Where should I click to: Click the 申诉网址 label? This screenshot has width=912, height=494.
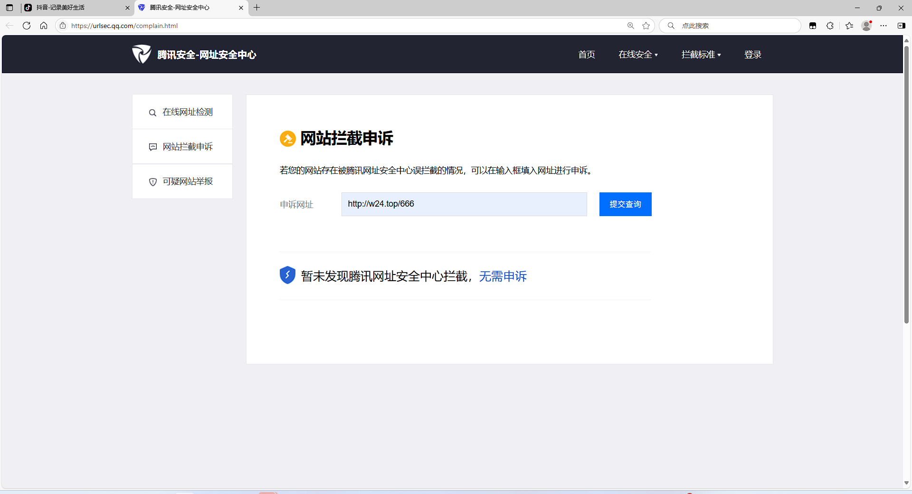click(296, 205)
